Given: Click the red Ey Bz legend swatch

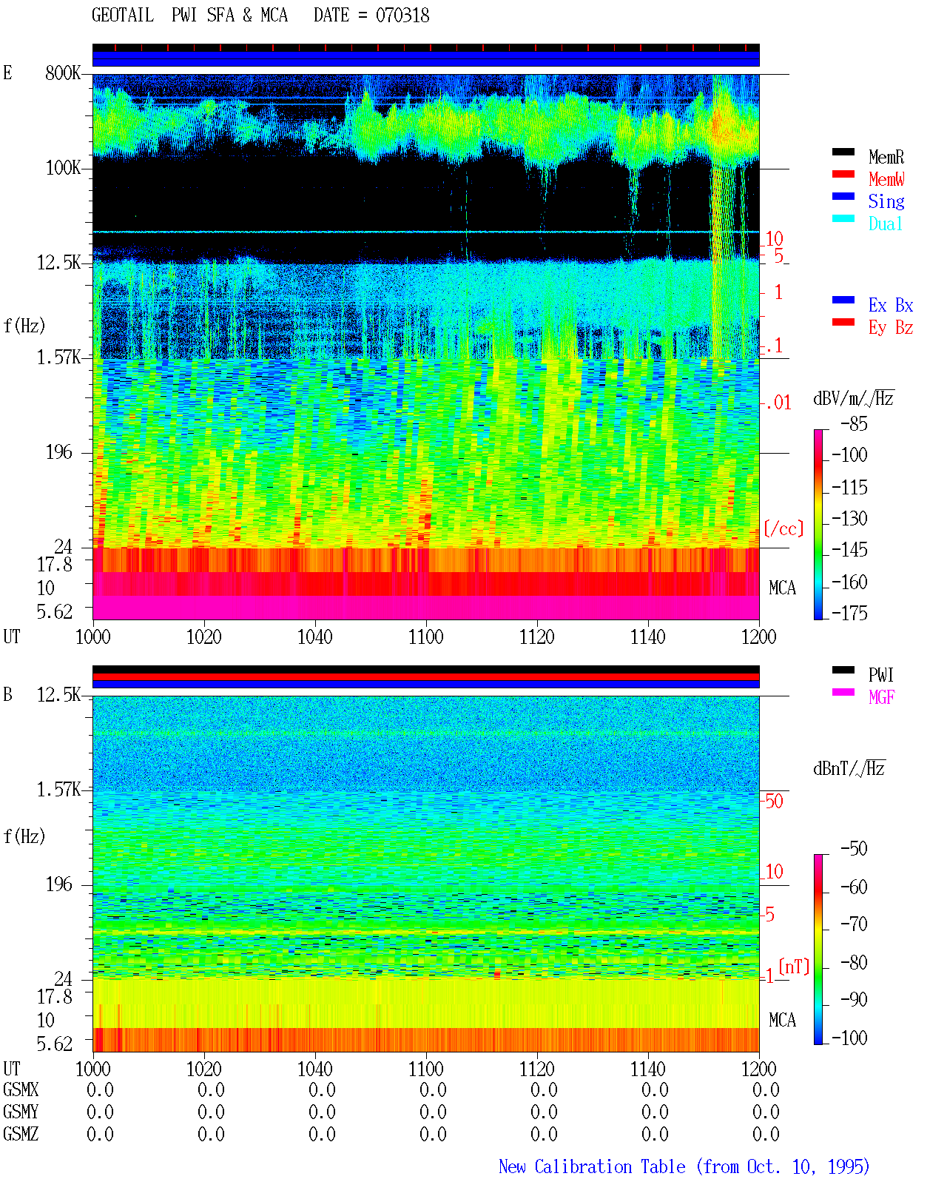Looking at the screenshot, I should [843, 322].
